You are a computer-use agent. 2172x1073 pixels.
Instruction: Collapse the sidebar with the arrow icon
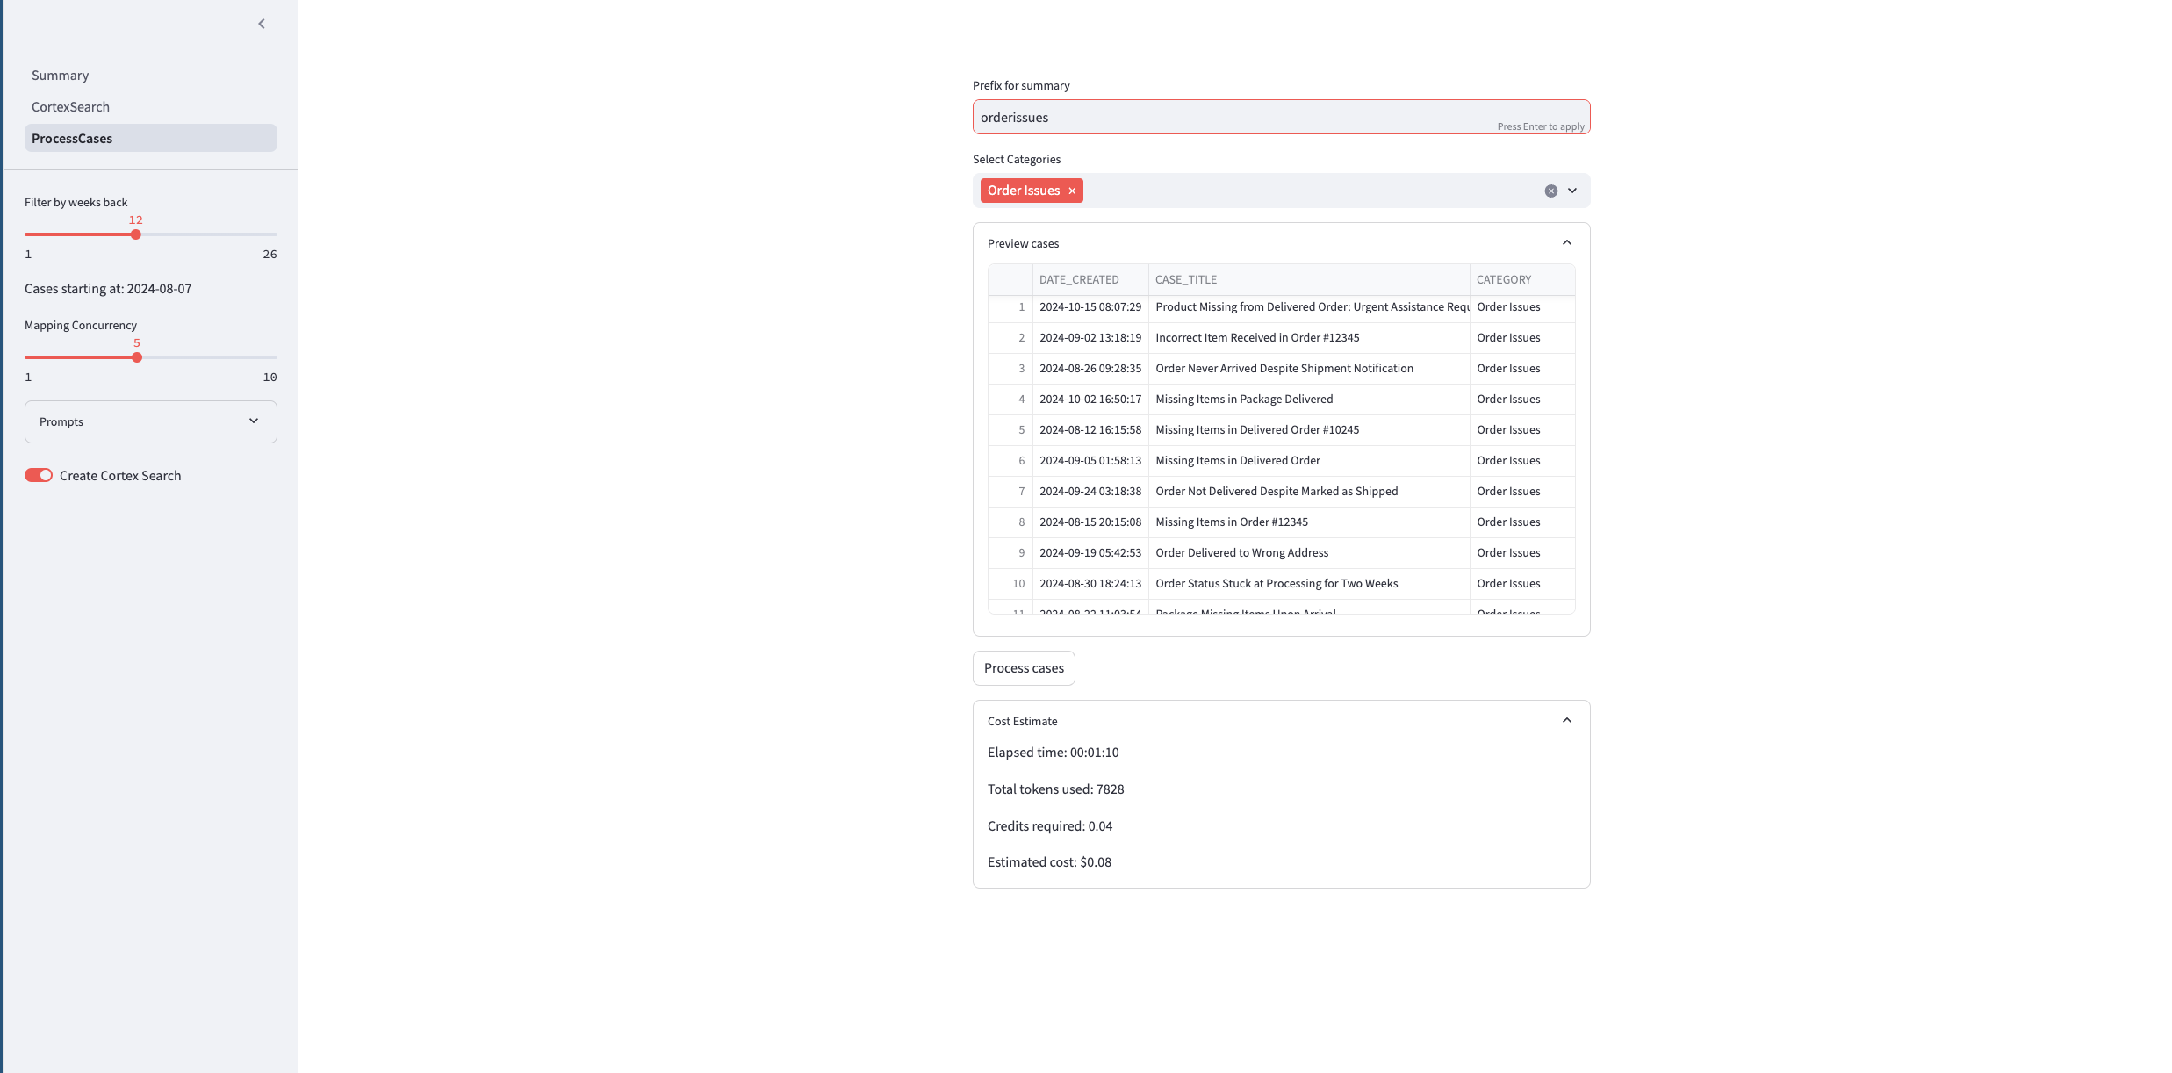[x=262, y=24]
